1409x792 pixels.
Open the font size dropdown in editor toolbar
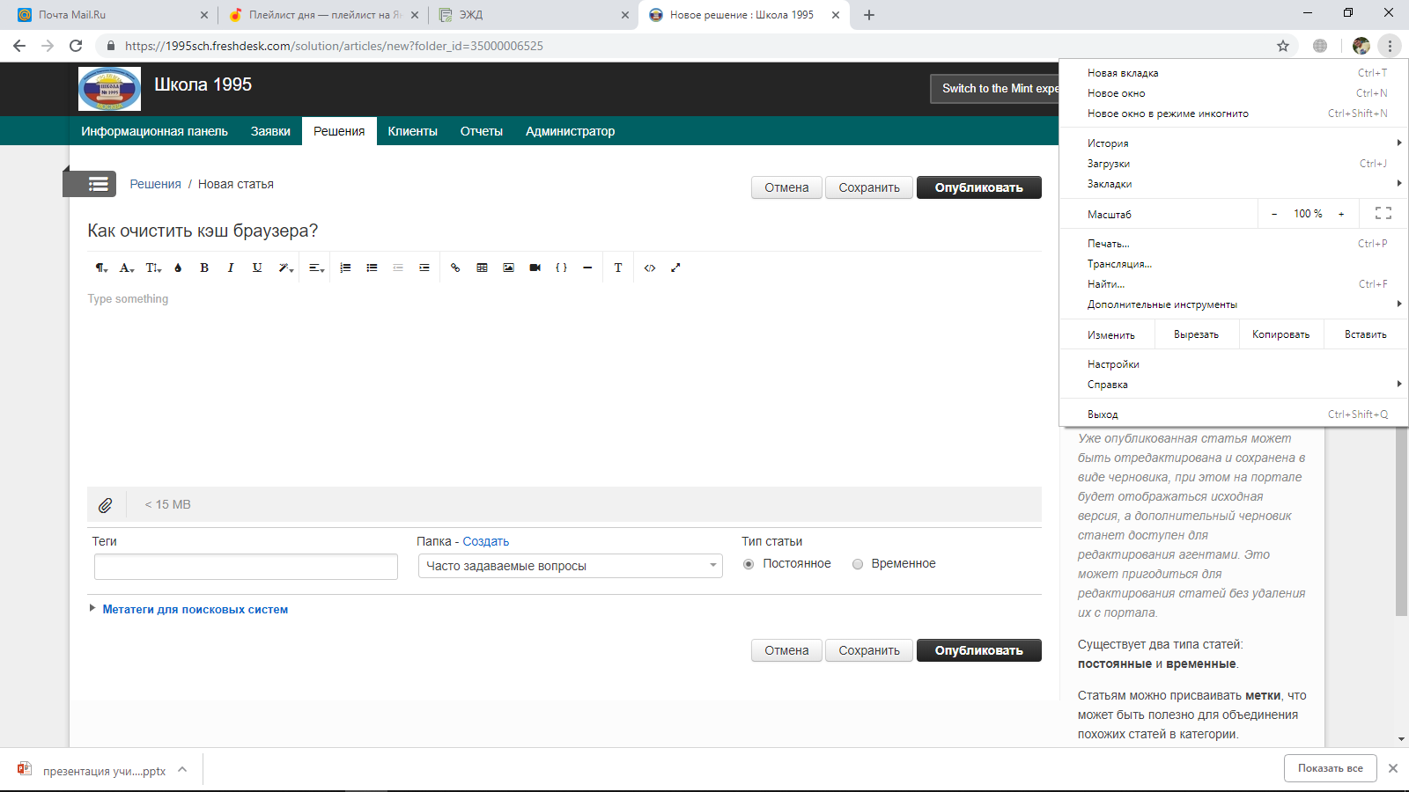(x=153, y=268)
